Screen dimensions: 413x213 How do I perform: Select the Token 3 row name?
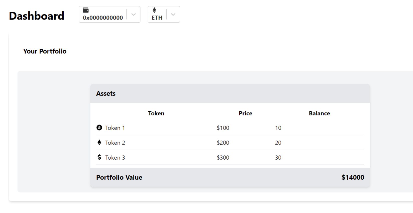[x=115, y=158]
